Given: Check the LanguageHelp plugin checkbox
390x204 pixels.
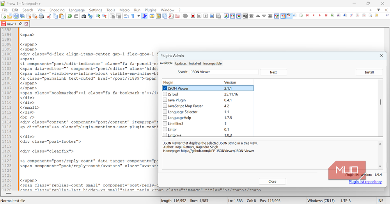Looking at the screenshot, I should [x=165, y=117].
